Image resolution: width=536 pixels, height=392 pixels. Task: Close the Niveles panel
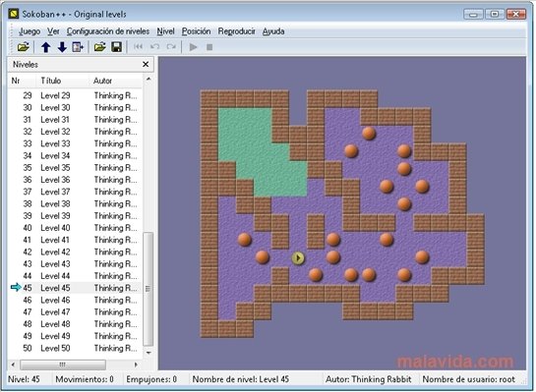point(146,64)
